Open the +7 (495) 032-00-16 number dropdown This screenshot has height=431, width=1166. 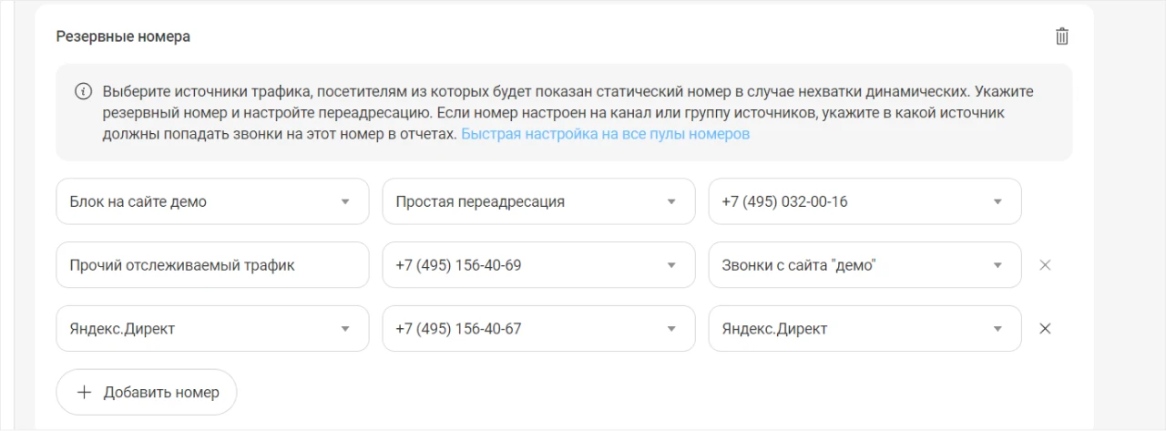point(864,201)
